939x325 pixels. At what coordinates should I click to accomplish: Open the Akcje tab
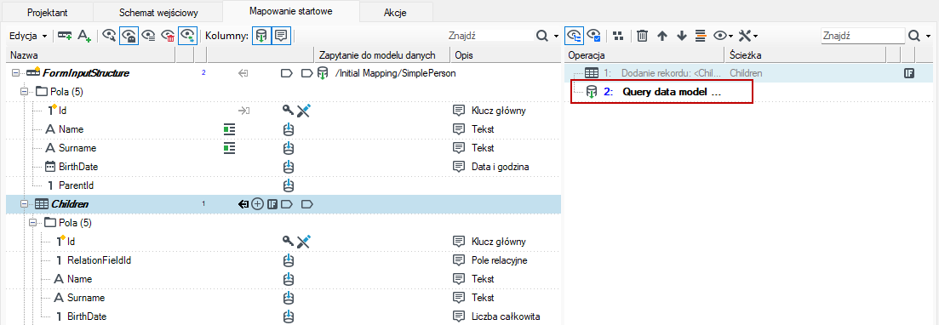(x=395, y=12)
